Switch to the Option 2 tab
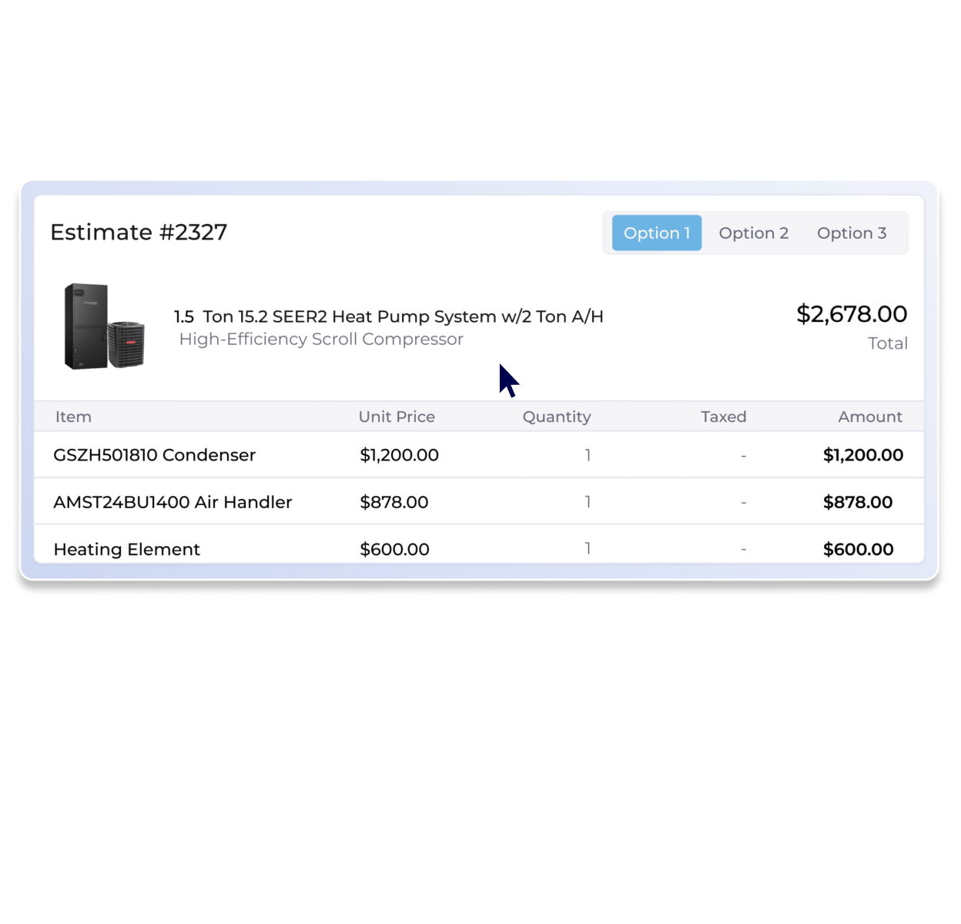Image resolution: width=961 pixels, height=924 pixels. (753, 233)
